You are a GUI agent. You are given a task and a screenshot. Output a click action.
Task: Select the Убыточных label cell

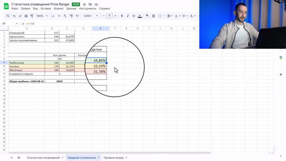pyautogui.click(x=26, y=70)
